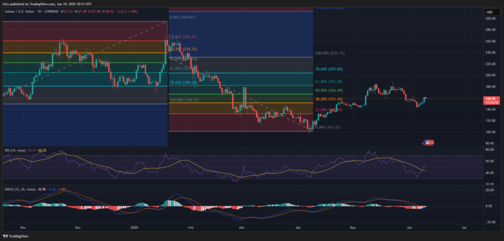The image size is (504, 241).
Task: Click the Jul label on time axis
Action: [463, 227]
